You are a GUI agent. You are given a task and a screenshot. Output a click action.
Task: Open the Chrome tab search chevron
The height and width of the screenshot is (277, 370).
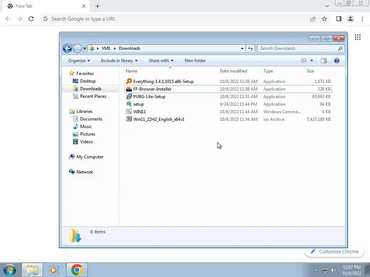(x=327, y=6)
